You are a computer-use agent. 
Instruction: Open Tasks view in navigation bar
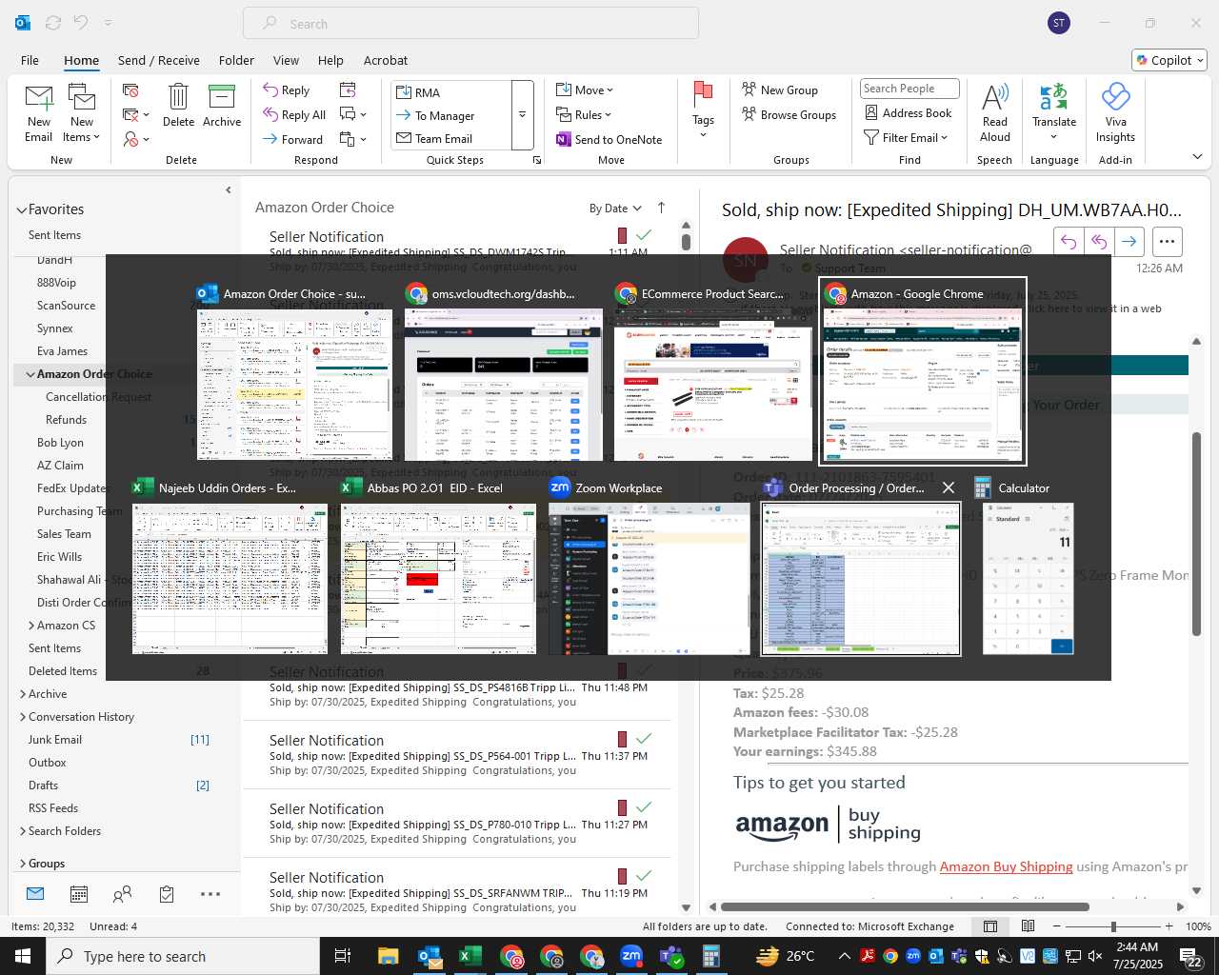tap(167, 894)
